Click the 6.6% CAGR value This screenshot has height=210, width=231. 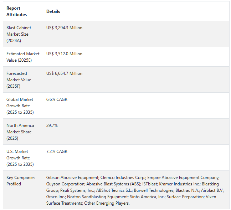(57, 99)
